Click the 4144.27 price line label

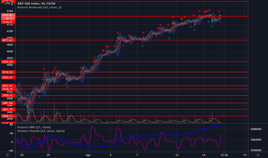click(8, 22)
